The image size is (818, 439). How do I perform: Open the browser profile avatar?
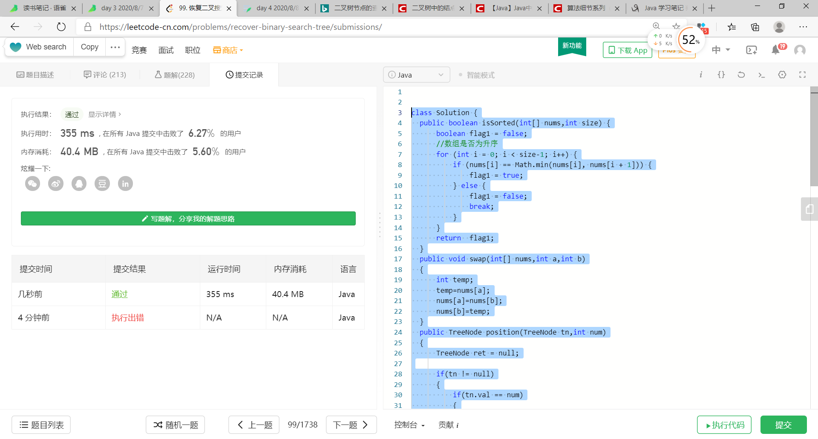click(779, 27)
